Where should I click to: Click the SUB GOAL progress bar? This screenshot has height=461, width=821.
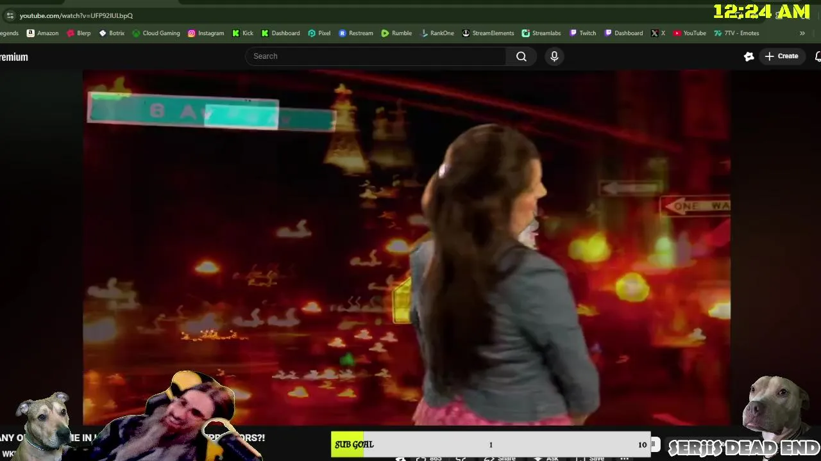(x=491, y=444)
